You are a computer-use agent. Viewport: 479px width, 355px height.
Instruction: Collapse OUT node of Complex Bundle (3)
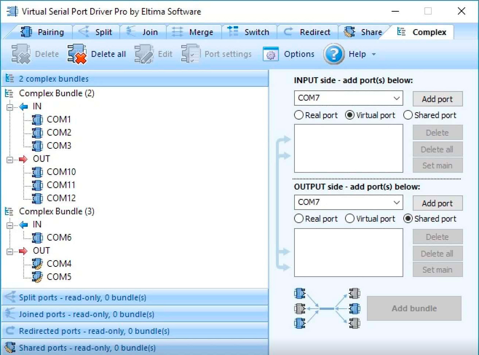10,251
